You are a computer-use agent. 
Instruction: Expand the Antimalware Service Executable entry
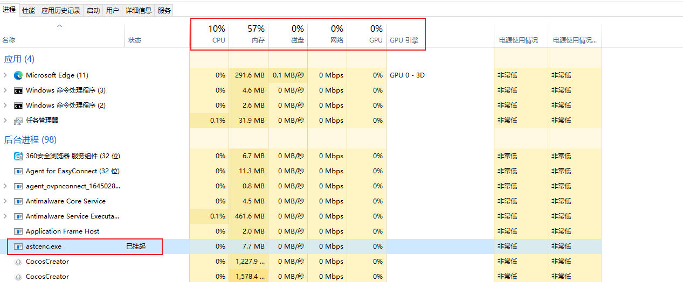point(5,216)
